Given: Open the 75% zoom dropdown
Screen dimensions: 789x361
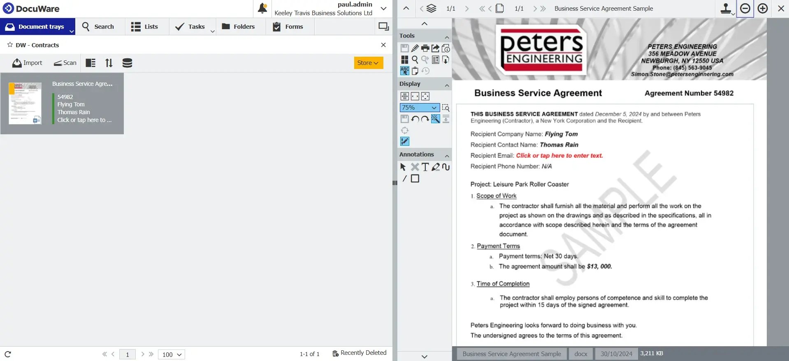Looking at the screenshot, I should [x=420, y=108].
